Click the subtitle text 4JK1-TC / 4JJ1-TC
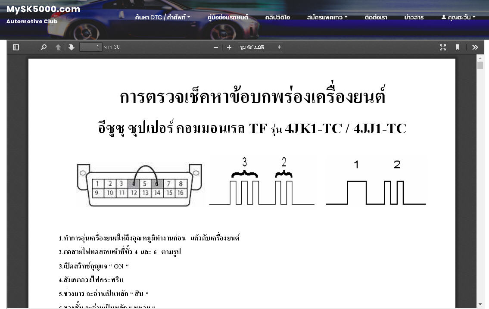Image resolution: width=489 pixels, height=309 pixels. tap(346, 128)
